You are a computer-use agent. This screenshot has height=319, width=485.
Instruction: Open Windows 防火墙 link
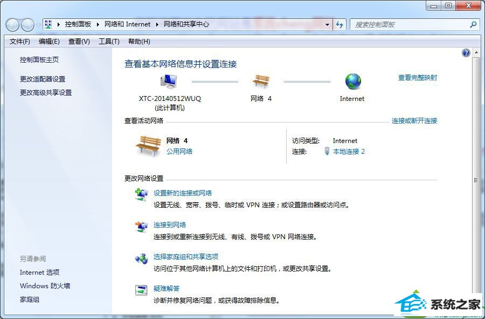45,286
